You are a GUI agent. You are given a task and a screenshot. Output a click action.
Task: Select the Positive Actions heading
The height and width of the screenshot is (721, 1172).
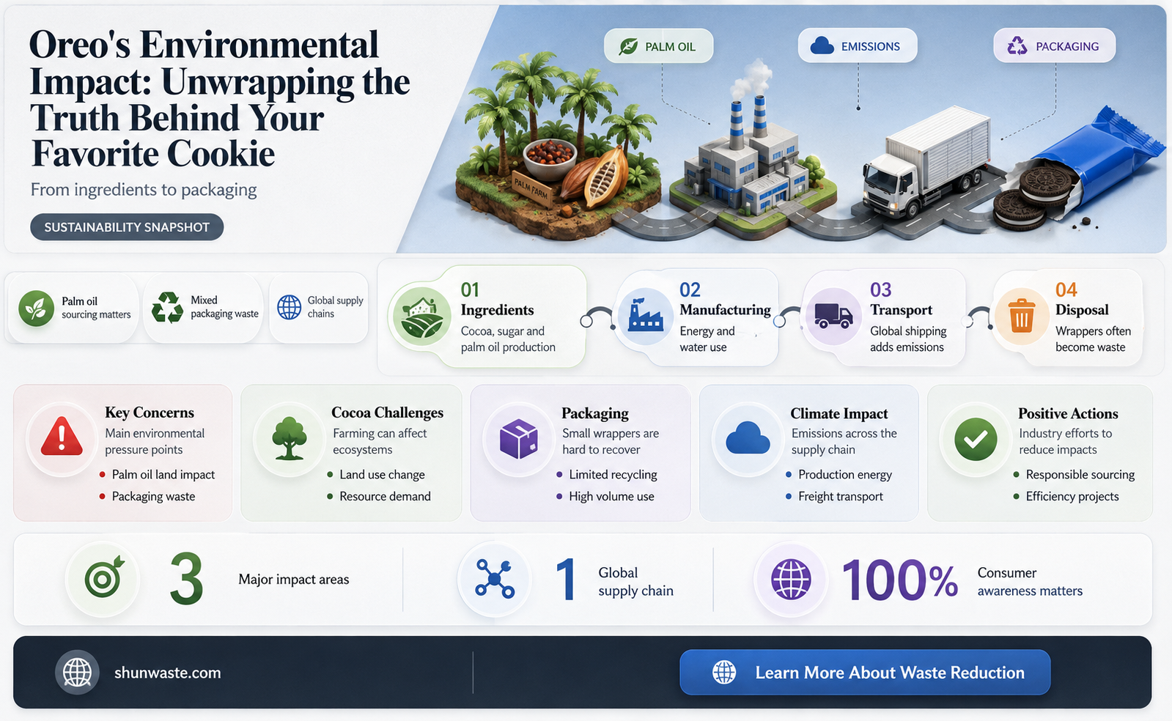[x=1068, y=413]
